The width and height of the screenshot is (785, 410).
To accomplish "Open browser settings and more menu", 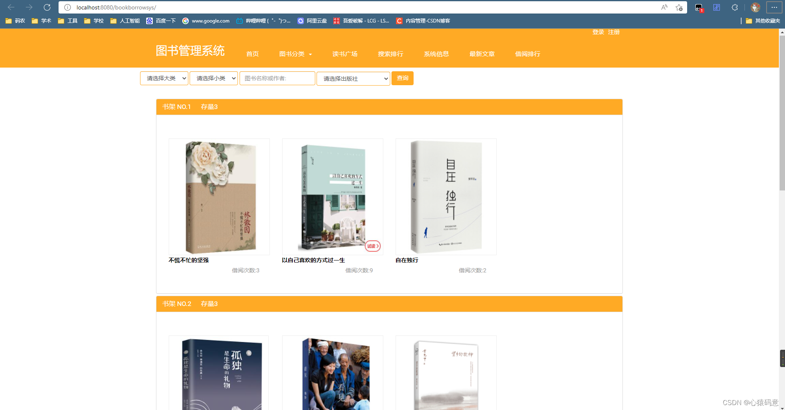I will click(x=774, y=7).
